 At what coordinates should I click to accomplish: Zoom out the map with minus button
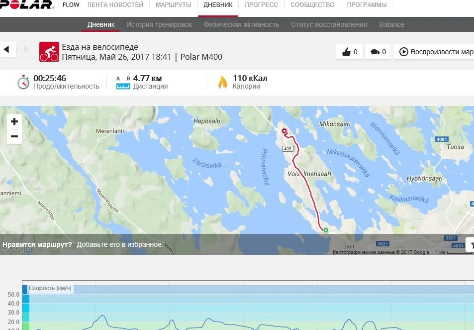pyautogui.click(x=14, y=136)
